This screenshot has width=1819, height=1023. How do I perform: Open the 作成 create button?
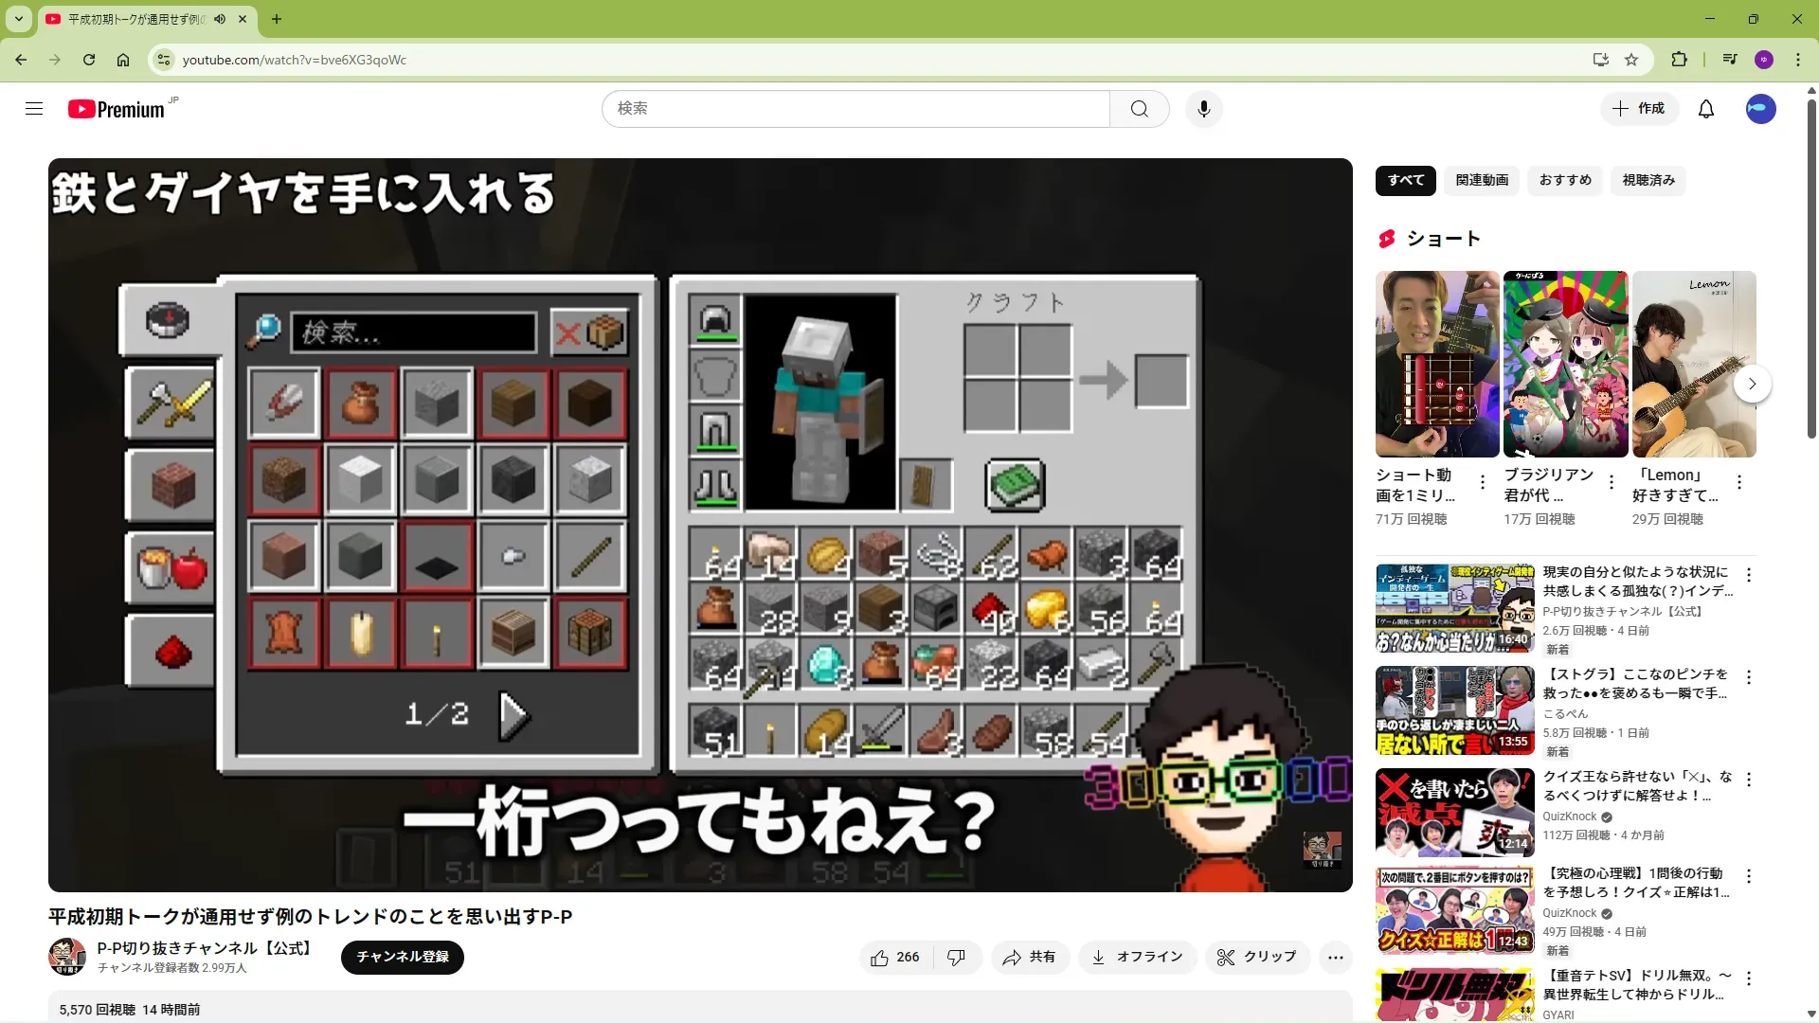pyautogui.click(x=1639, y=109)
